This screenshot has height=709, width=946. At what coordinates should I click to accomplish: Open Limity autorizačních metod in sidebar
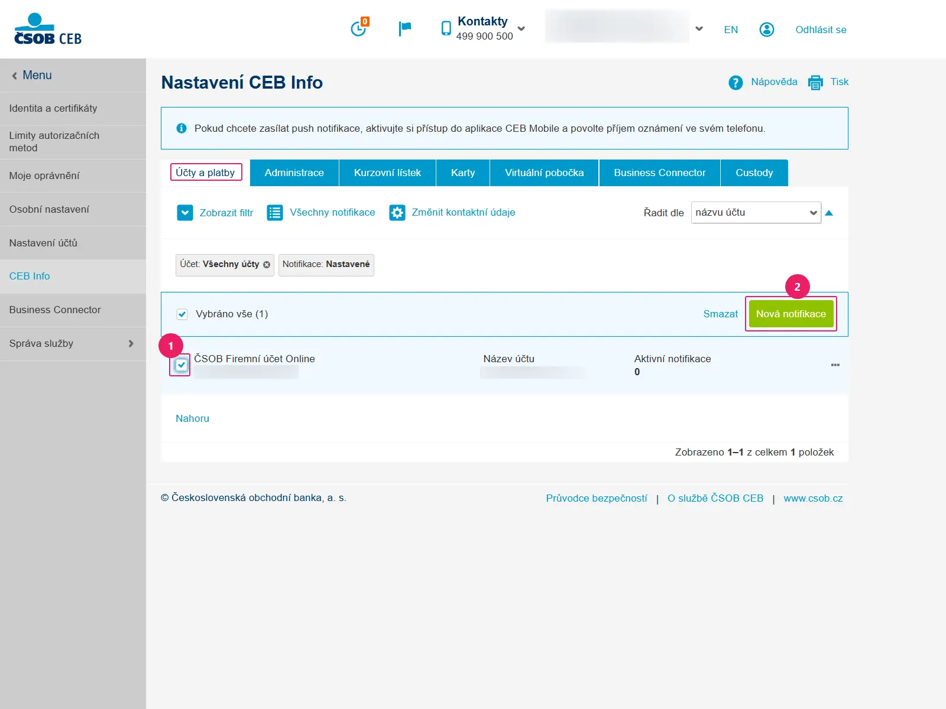(73, 142)
